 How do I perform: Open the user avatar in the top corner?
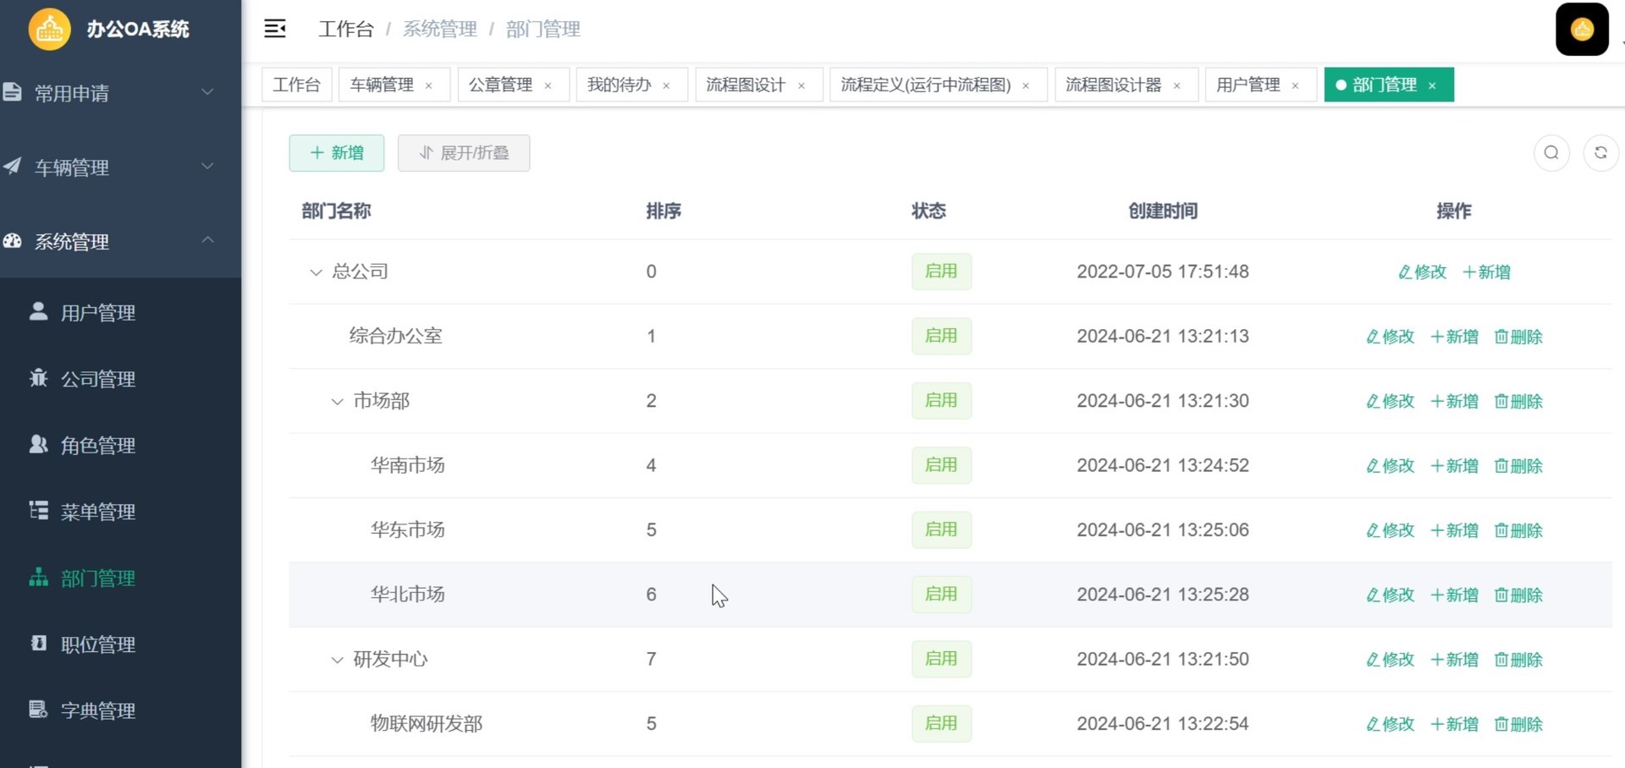click(x=1581, y=30)
